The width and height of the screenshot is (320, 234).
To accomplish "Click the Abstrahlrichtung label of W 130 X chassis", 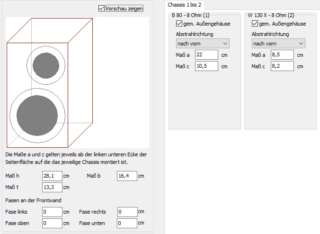I will tap(270, 34).
